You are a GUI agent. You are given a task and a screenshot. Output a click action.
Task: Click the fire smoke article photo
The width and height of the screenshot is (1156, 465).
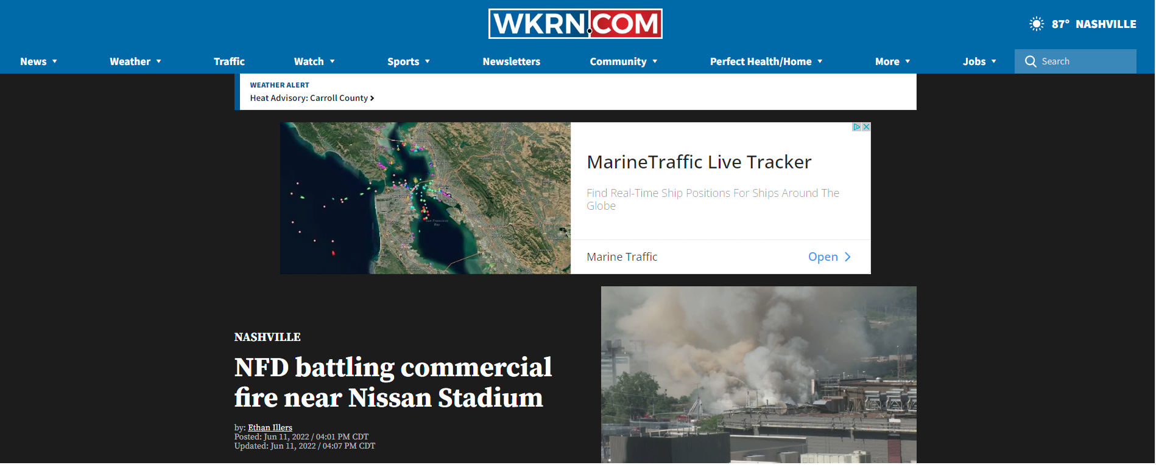[x=758, y=375]
